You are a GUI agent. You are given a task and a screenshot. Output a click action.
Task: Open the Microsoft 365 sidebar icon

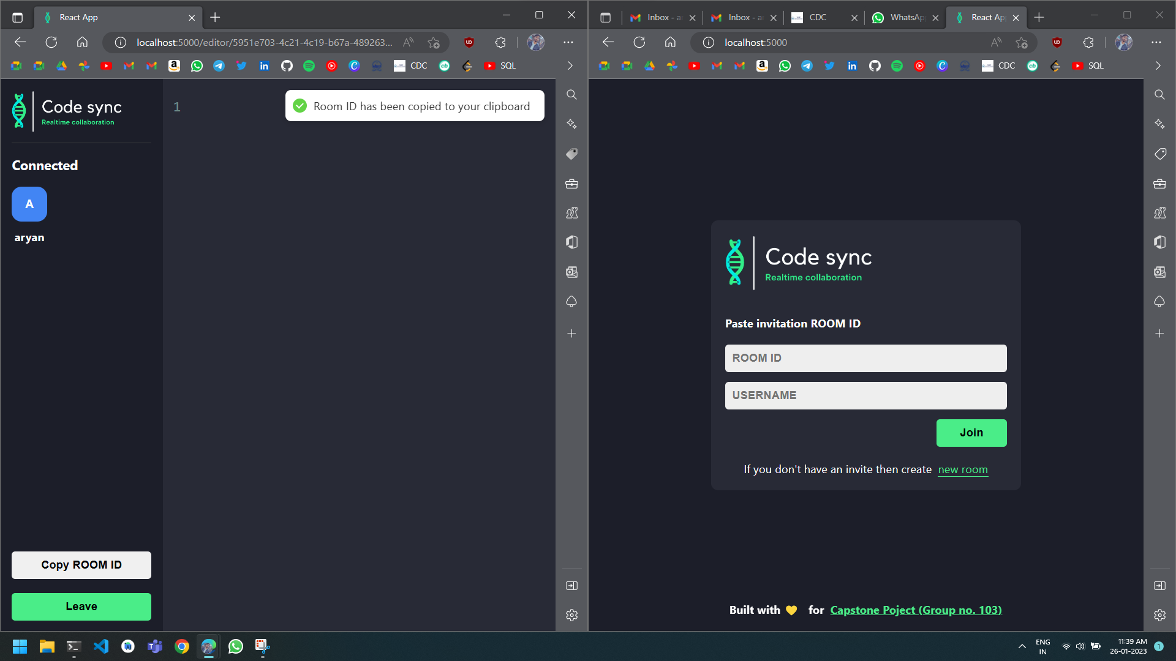pos(571,242)
